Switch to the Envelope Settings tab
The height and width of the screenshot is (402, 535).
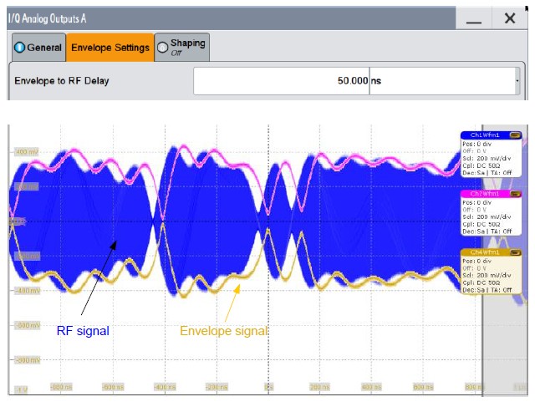[x=110, y=48]
